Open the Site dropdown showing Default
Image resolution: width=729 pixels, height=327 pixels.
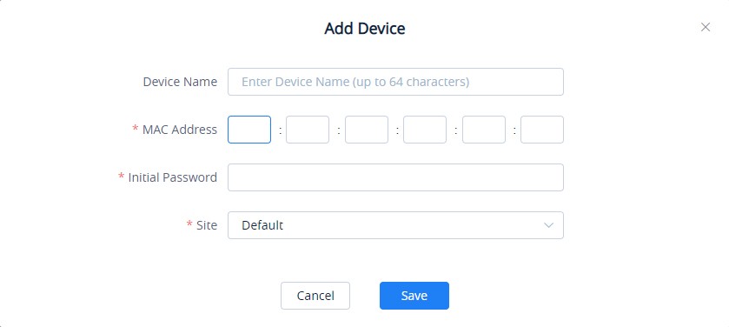(395, 225)
